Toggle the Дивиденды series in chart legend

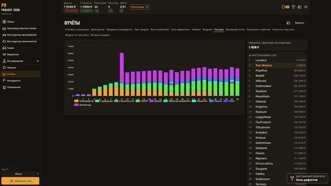[83, 105]
